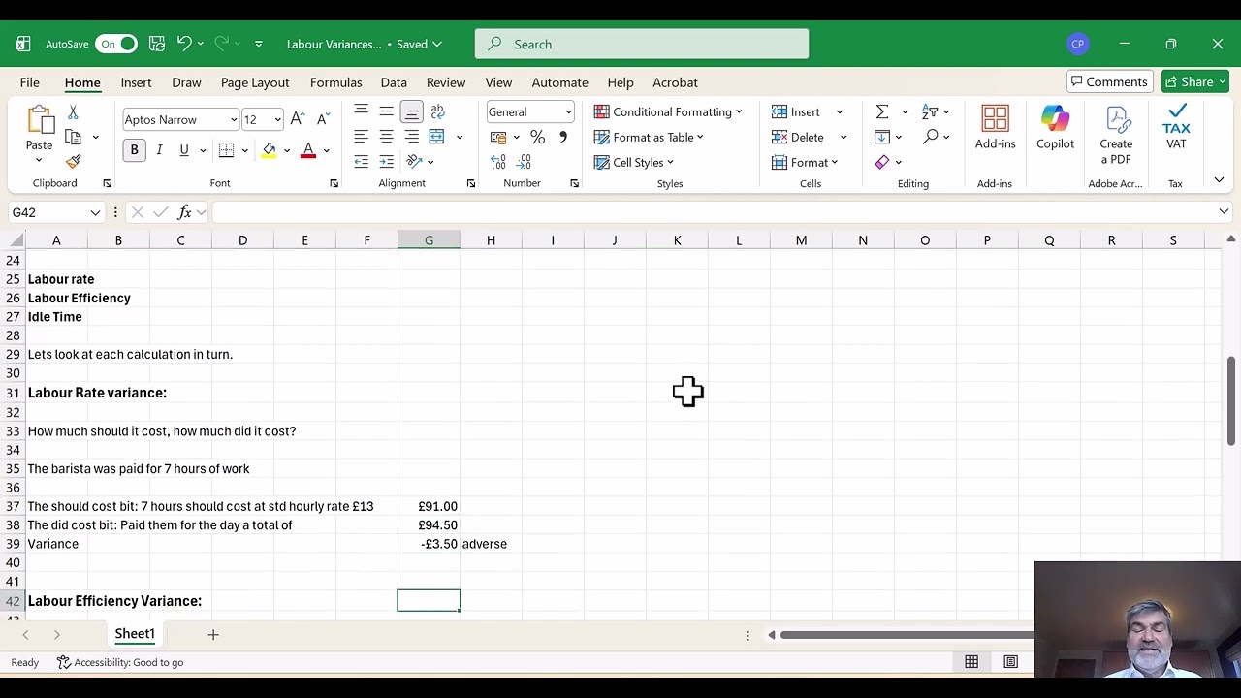The width and height of the screenshot is (1241, 698).
Task: Turn off the AutoSave switch
Action: tap(115, 44)
